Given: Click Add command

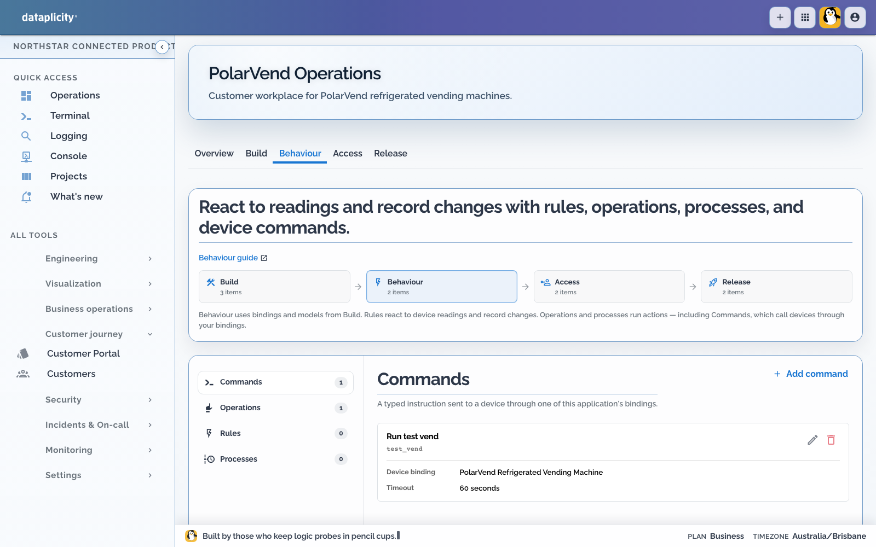Looking at the screenshot, I should coord(811,374).
